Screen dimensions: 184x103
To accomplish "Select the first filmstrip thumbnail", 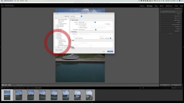I will click(7, 95).
